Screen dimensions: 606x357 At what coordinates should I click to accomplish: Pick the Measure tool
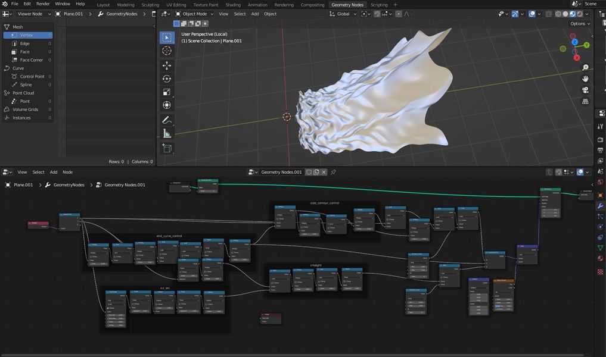[167, 133]
